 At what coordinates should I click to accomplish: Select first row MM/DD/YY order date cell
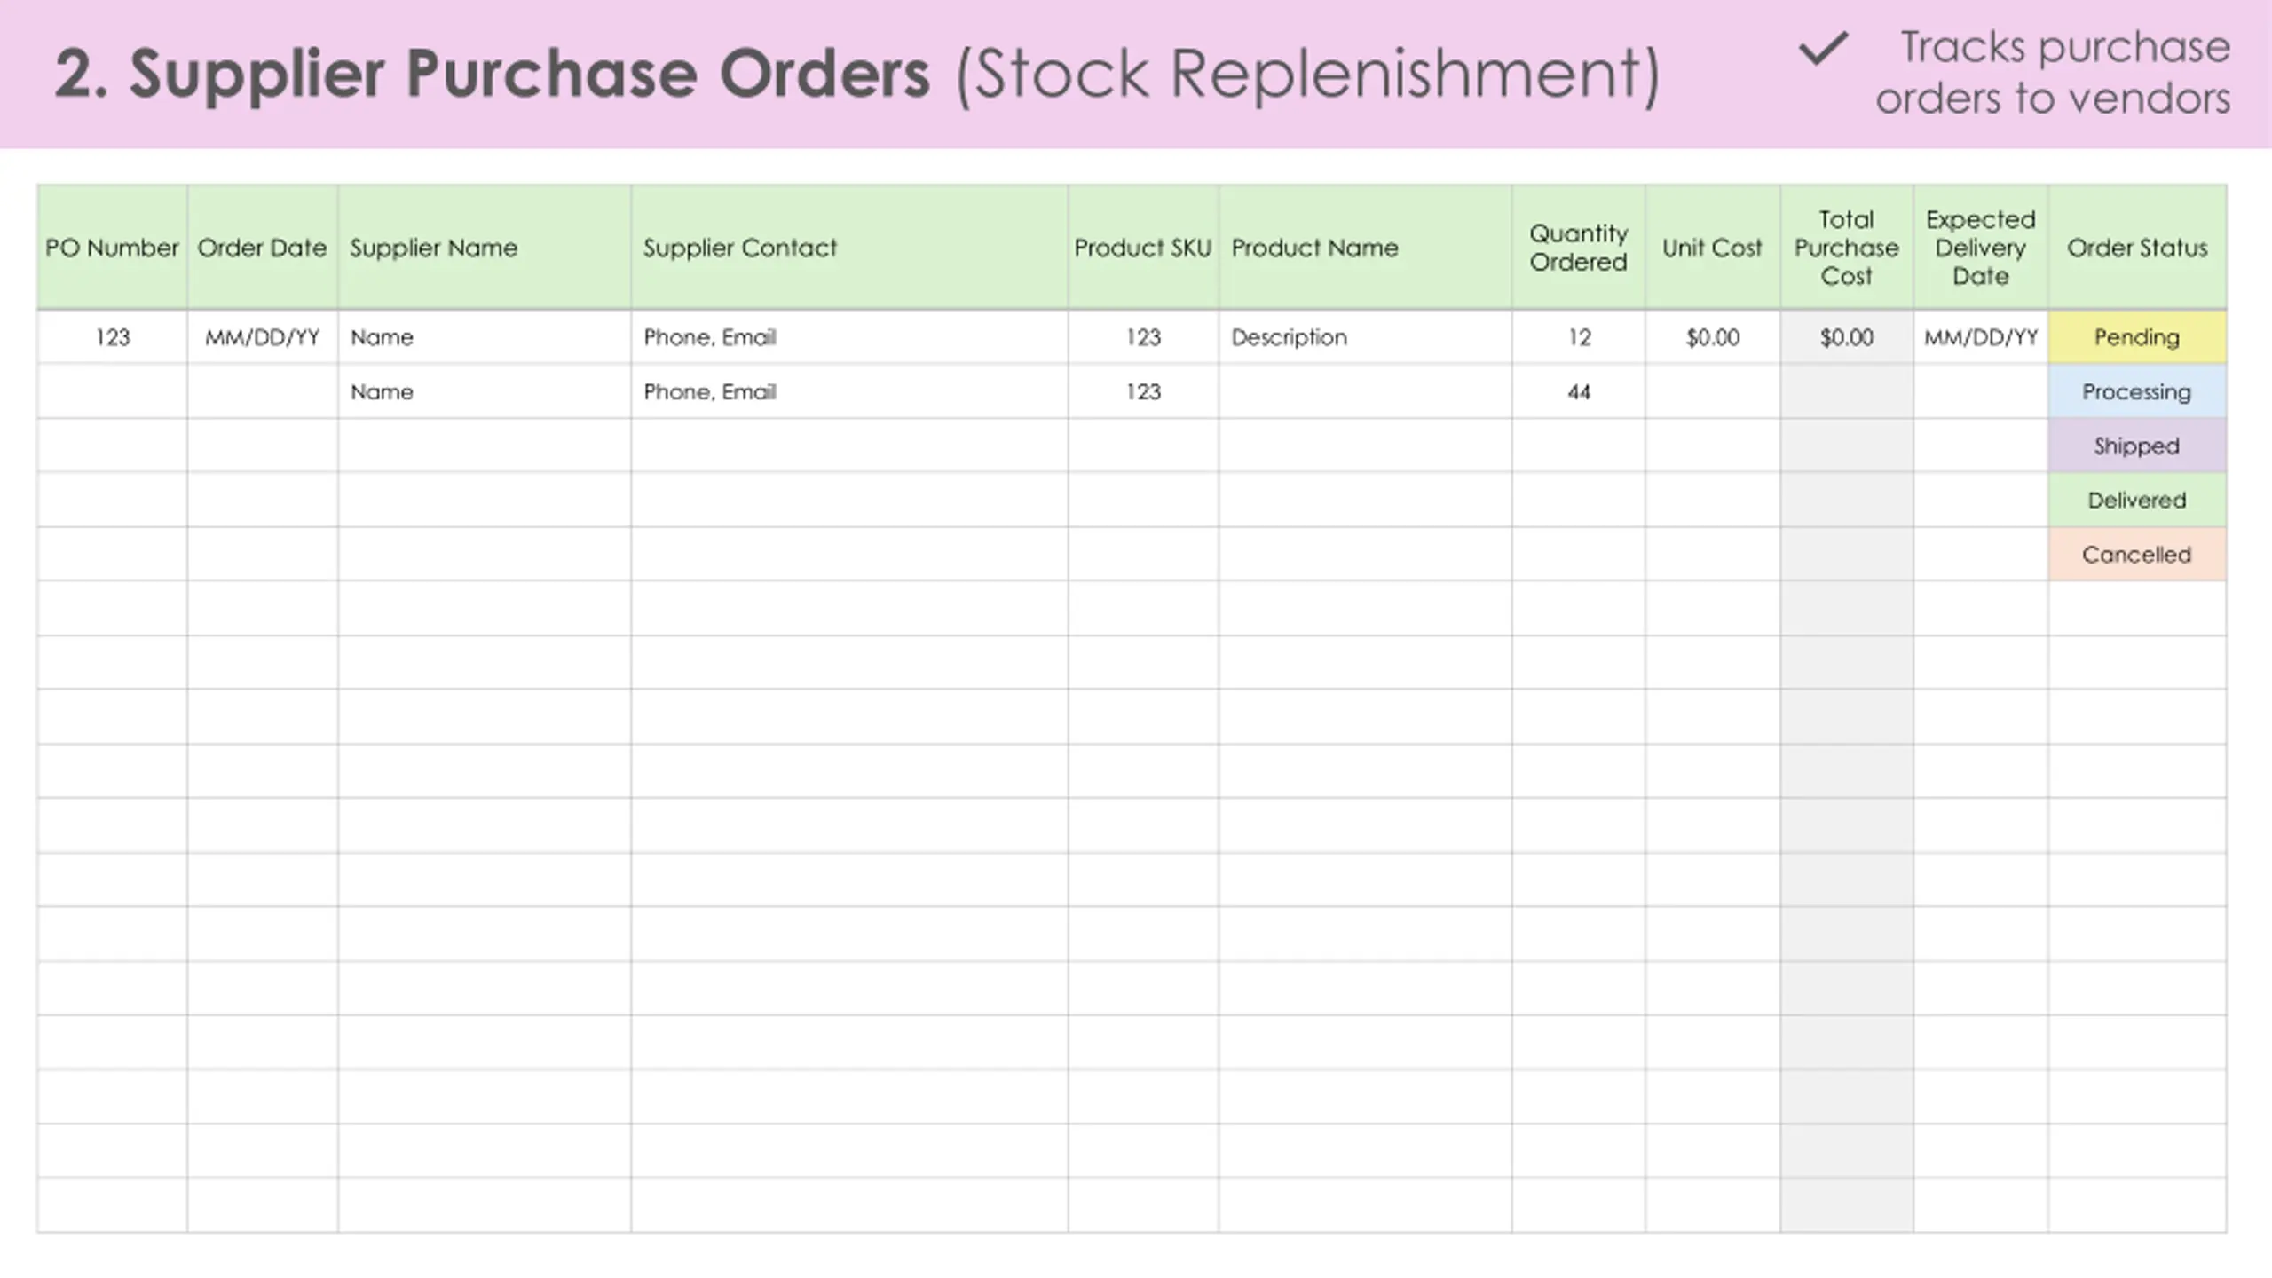(x=263, y=337)
